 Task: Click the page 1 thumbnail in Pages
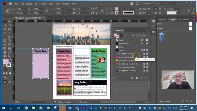point(161,35)
